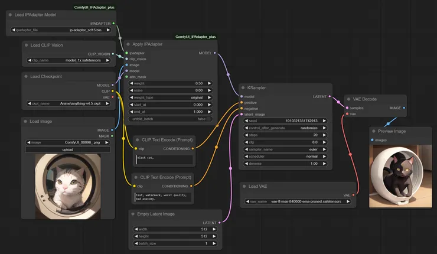
Task: Click the 'black cat,' positive prompt text box
Action: click(x=164, y=159)
